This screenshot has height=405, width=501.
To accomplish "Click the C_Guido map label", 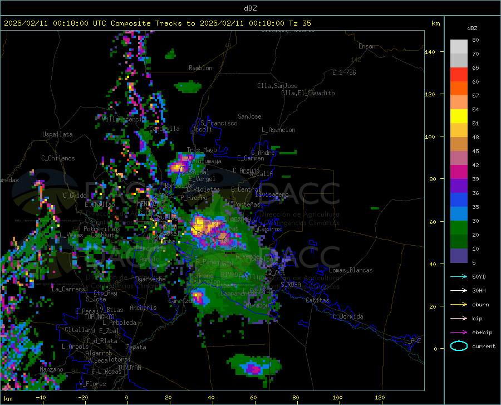I will 75,196.
